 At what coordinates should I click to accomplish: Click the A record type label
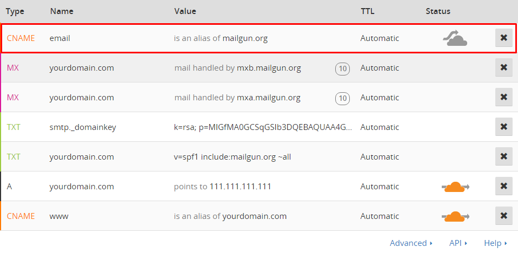[x=9, y=187]
